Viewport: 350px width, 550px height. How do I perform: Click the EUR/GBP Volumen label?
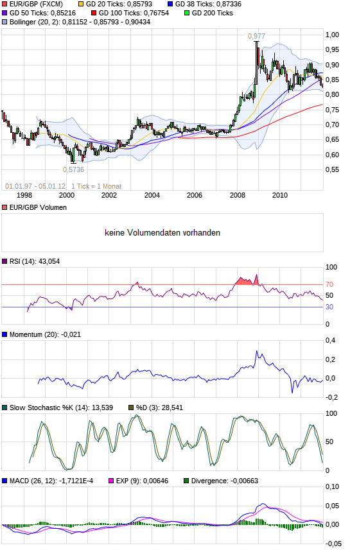(x=38, y=207)
